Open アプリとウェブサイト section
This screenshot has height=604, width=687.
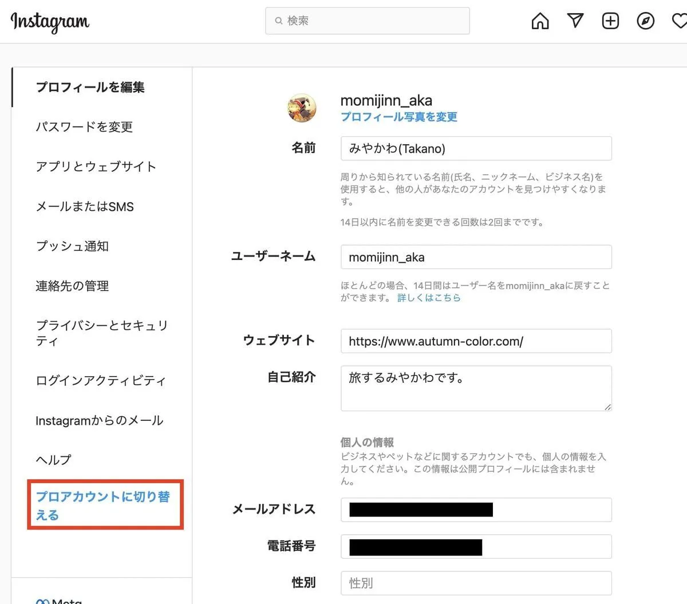coord(96,167)
